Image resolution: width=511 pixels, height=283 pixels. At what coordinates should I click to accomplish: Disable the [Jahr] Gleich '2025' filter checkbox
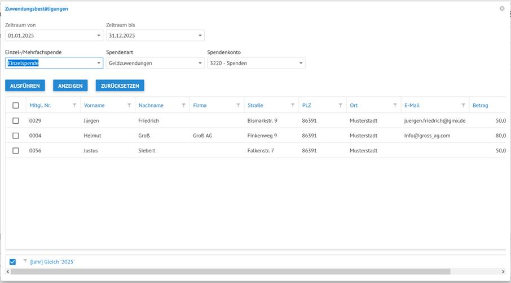point(13,262)
